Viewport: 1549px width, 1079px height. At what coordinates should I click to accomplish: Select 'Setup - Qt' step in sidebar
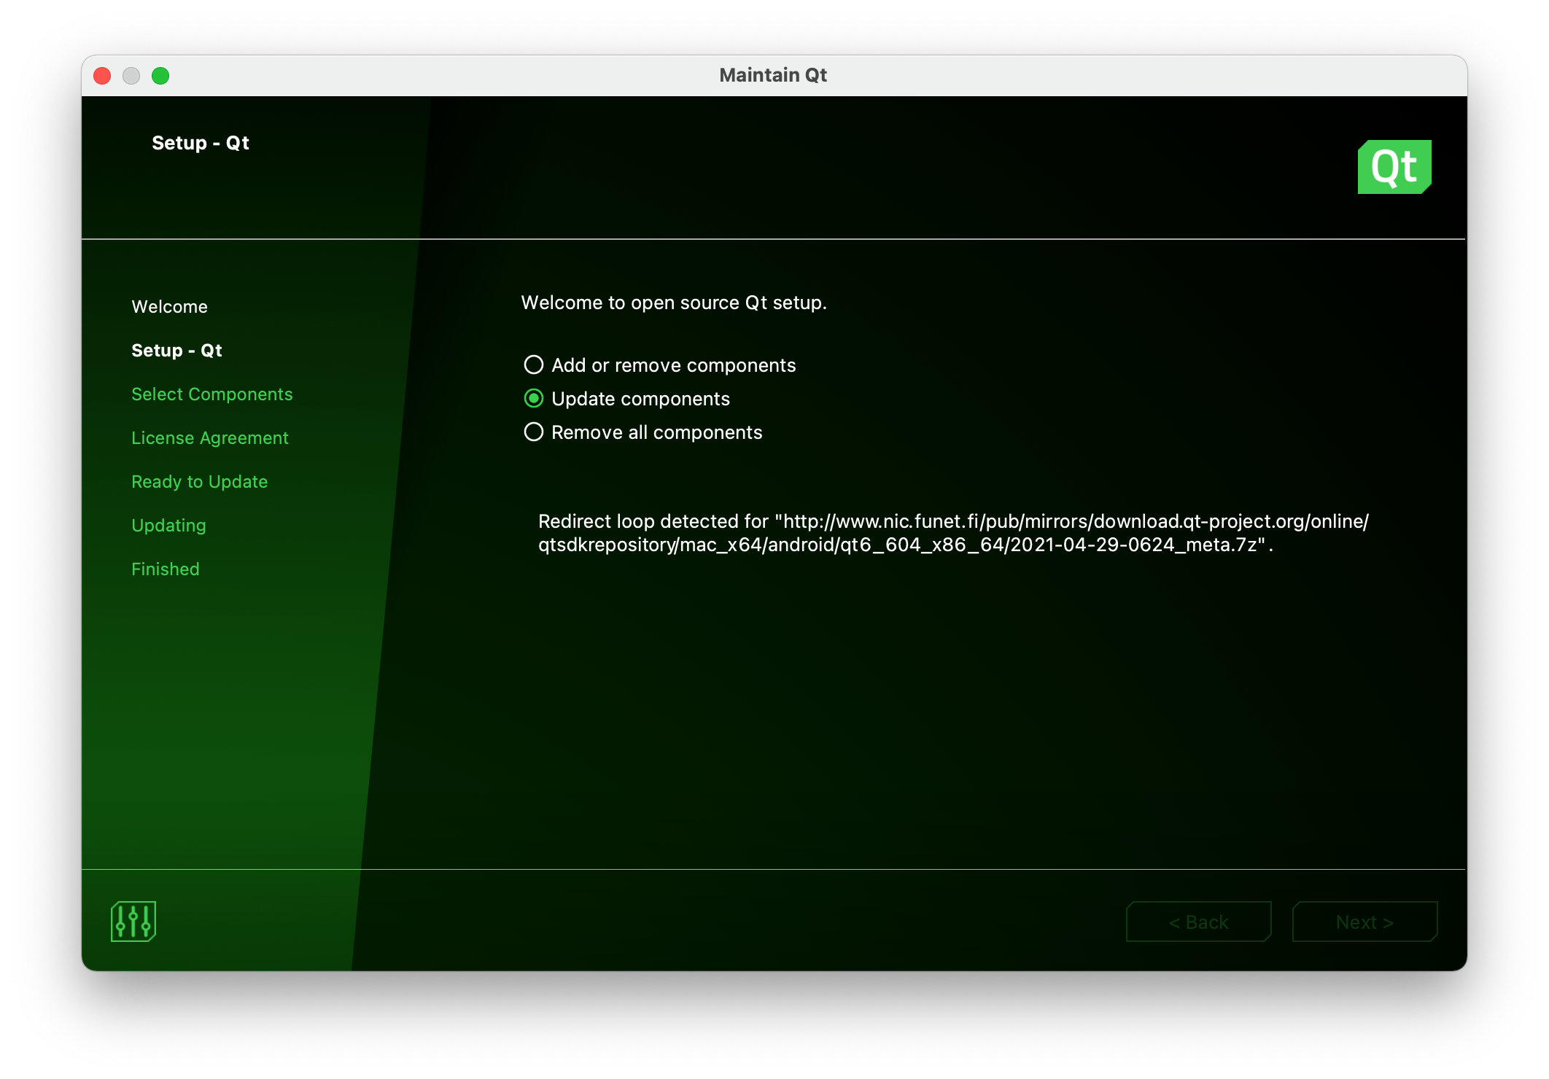(176, 351)
